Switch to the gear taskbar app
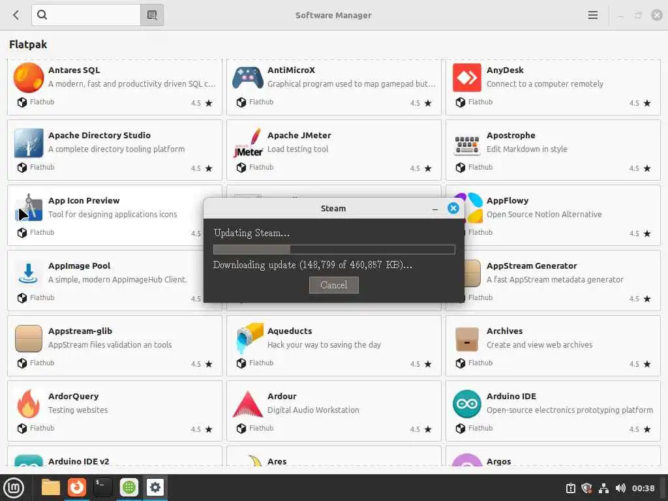Image resolution: width=668 pixels, height=501 pixels. click(x=155, y=487)
